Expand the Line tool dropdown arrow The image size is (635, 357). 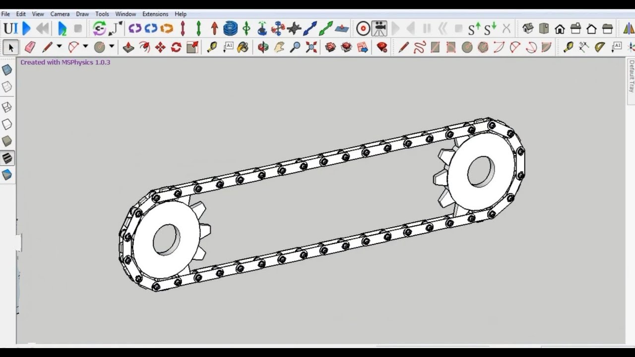(59, 47)
